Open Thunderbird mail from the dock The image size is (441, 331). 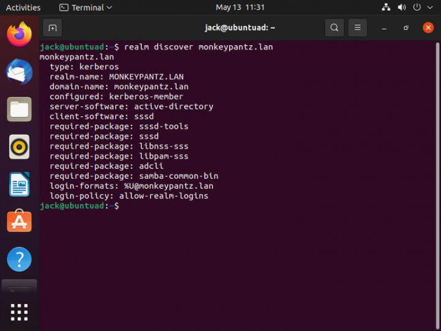tap(19, 72)
